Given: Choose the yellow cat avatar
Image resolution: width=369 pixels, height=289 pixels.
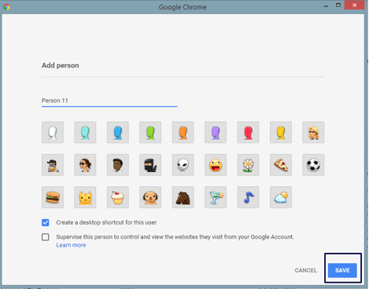Looking at the screenshot, I should (85, 197).
